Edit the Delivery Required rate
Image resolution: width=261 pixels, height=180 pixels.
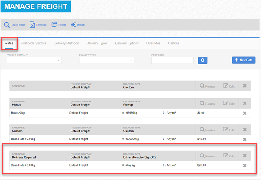coord(229,156)
